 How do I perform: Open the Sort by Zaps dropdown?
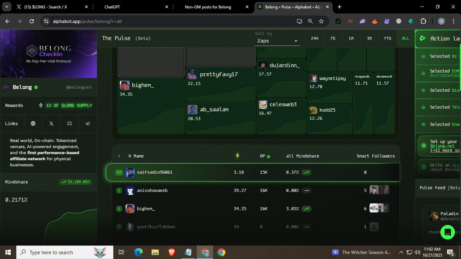pos(277,41)
